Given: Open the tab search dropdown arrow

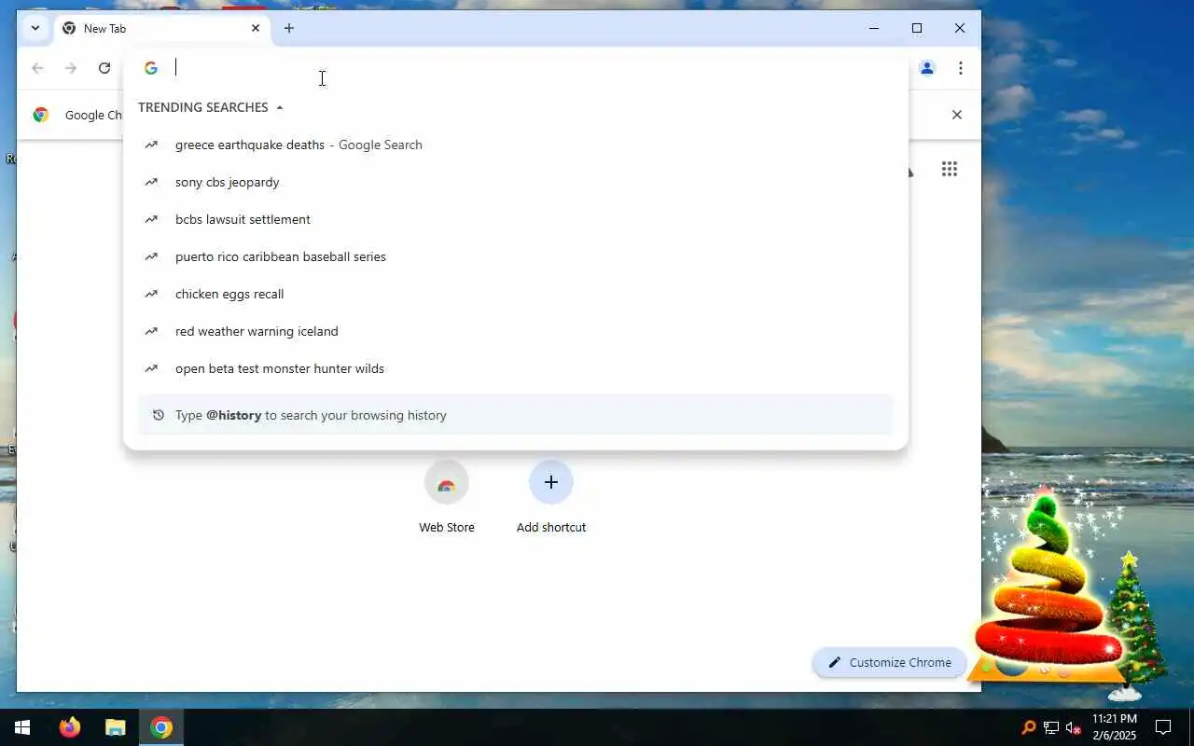Looking at the screenshot, I should (35, 28).
